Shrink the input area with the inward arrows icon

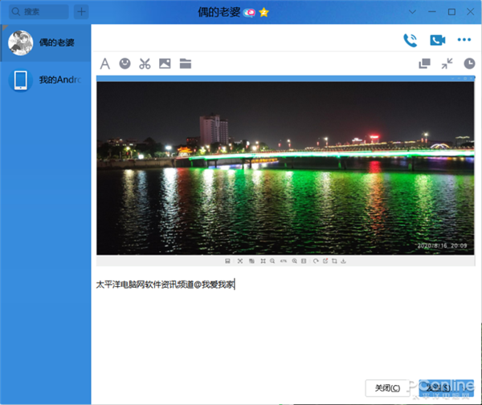click(447, 63)
